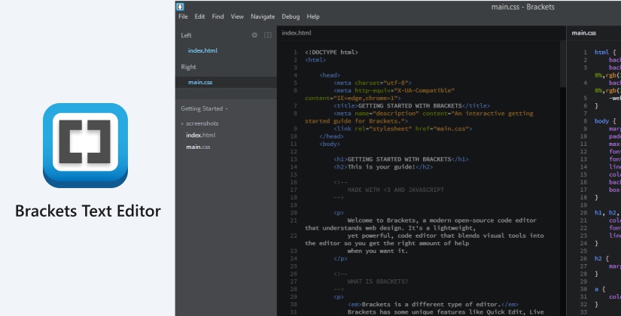
Task: Open the Navigate menu
Action: (263, 17)
